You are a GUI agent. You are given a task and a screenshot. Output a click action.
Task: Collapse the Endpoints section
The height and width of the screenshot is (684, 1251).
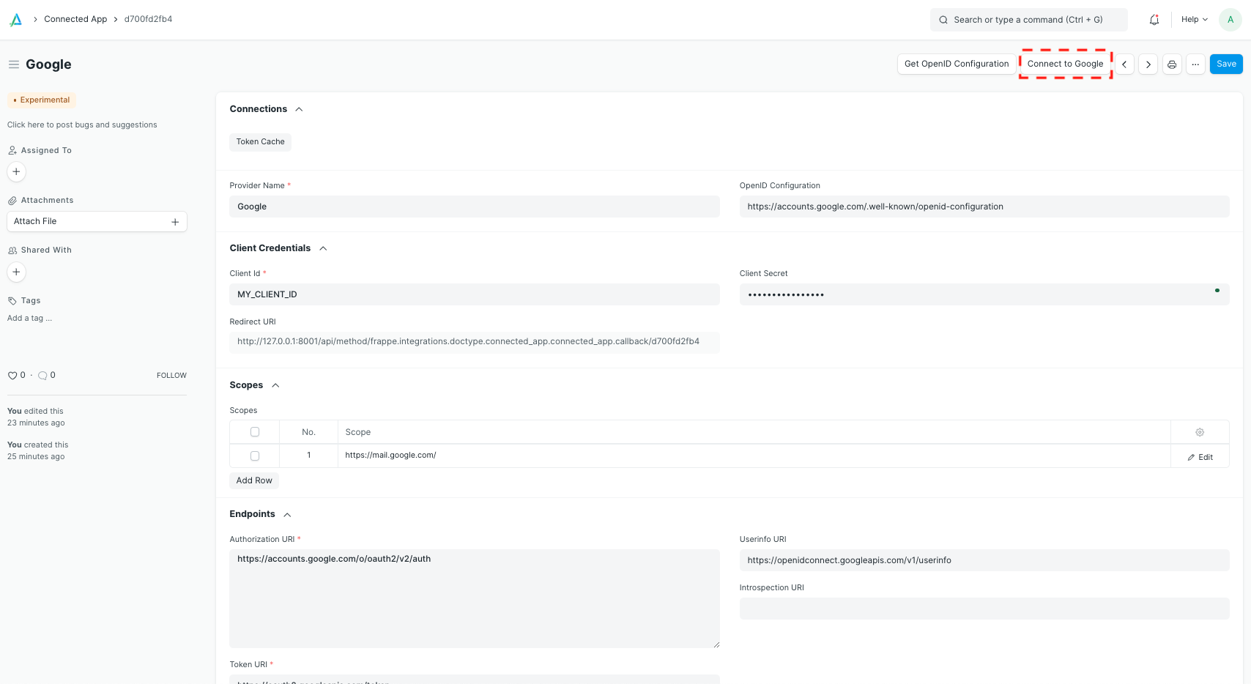click(x=287, y=514)
